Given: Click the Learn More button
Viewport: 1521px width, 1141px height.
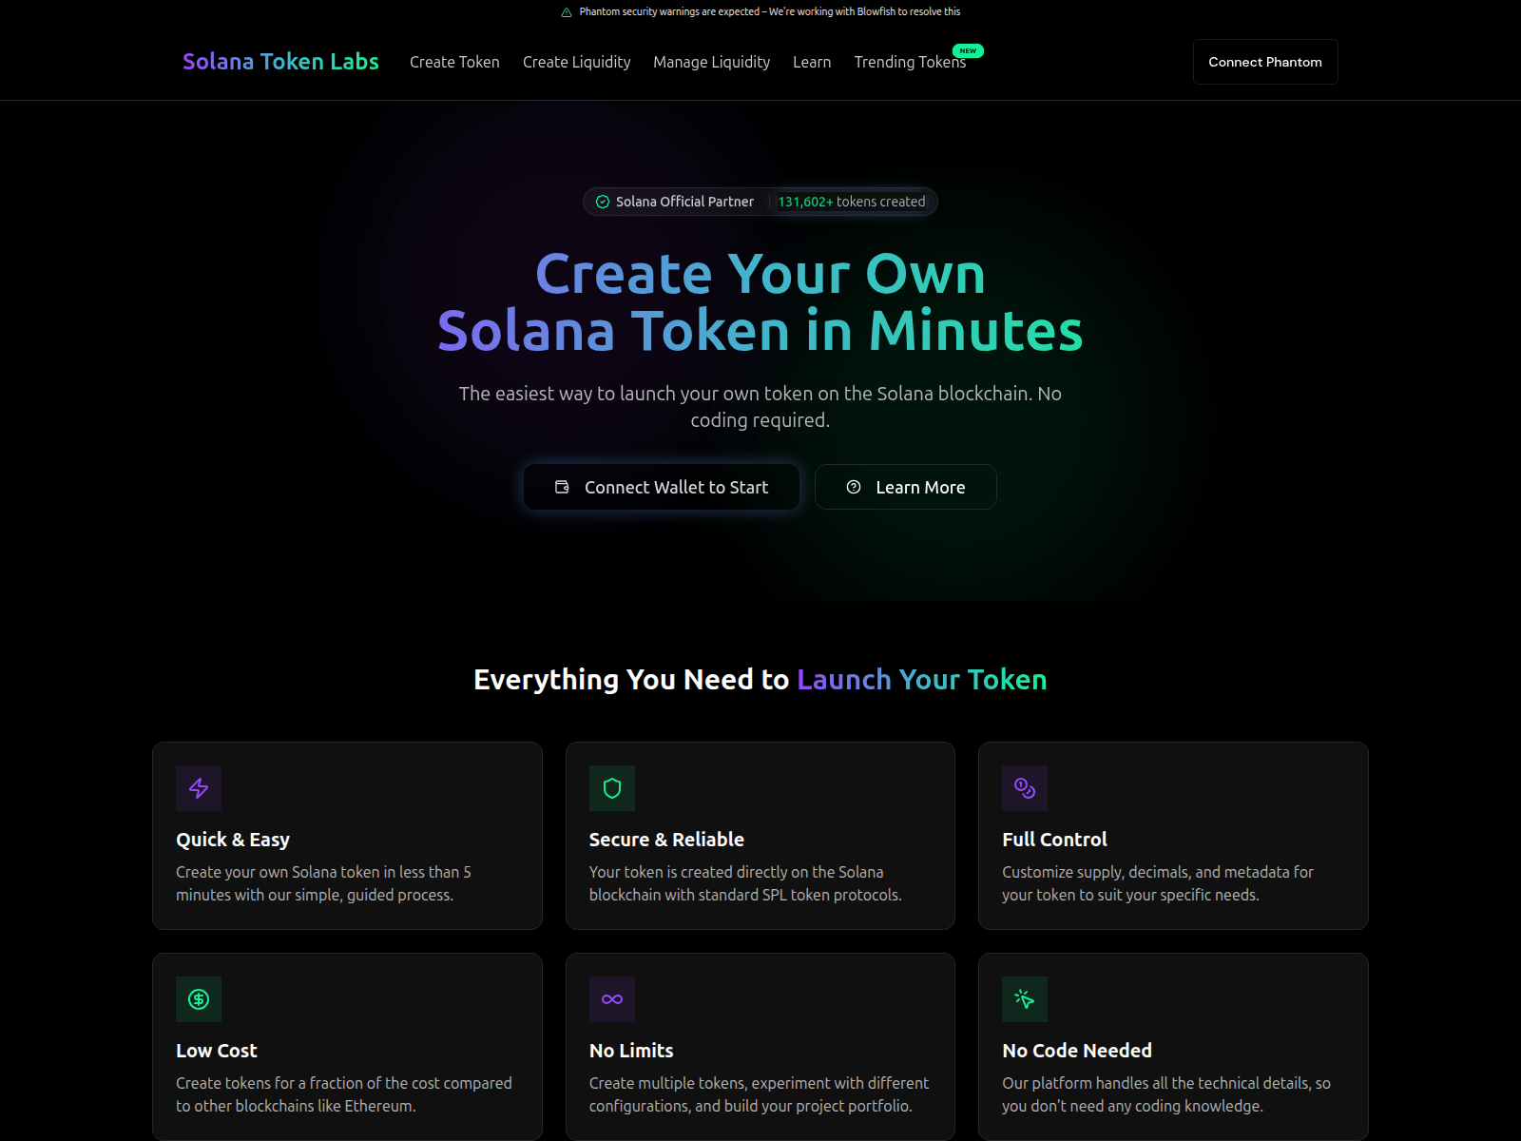Looking at the screenshot, I should pyautogui.click(x=906, y=487).
